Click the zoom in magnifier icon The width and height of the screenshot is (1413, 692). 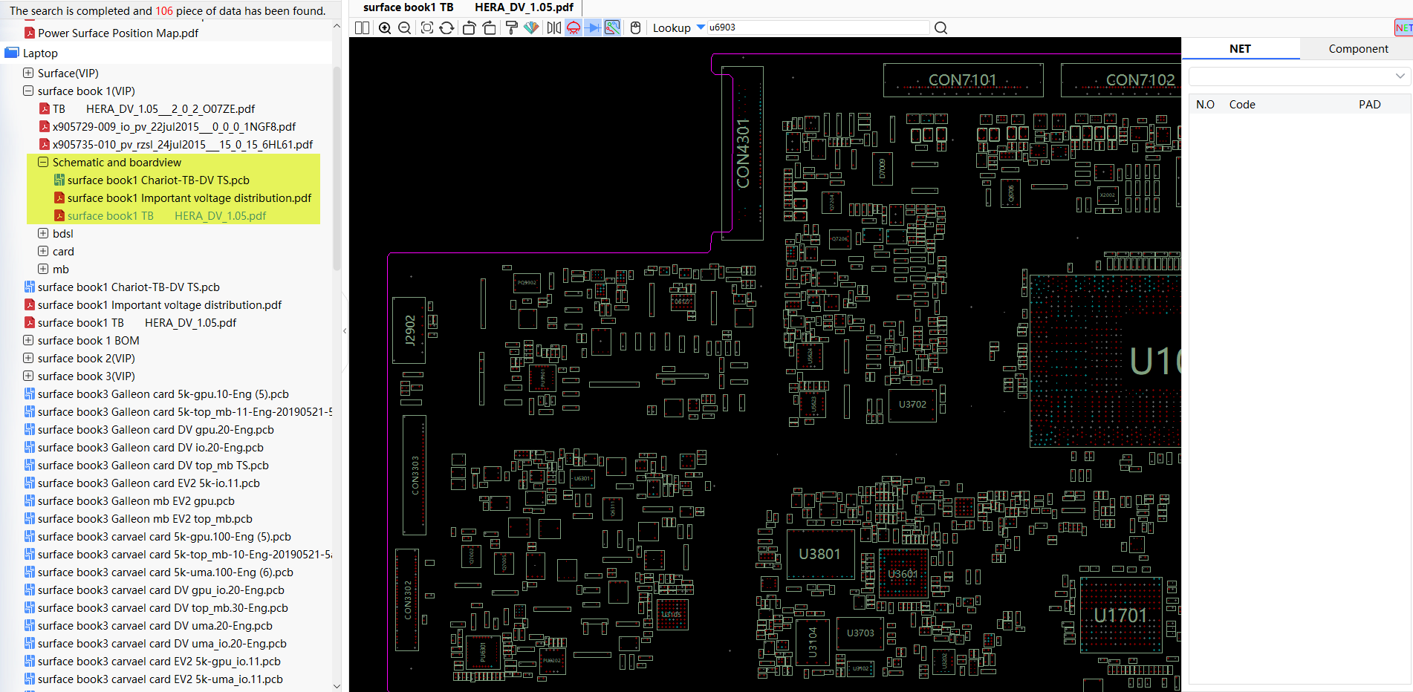pos(385,28)
